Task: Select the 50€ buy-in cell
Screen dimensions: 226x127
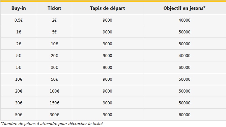Action: tap(19, 115)
